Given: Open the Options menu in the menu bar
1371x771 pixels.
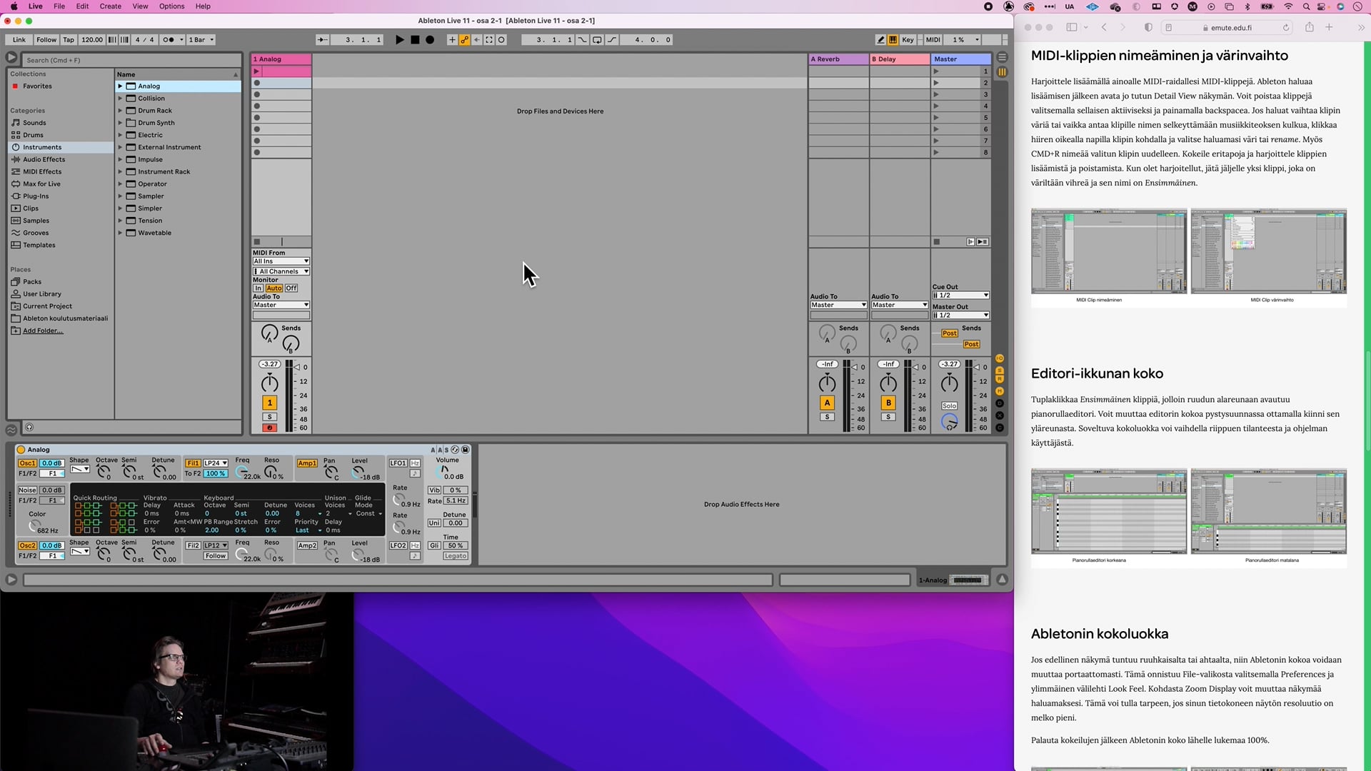Looking at the screenshot, I should 171,6.
